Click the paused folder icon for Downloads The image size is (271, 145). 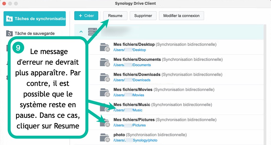point(105,77)
